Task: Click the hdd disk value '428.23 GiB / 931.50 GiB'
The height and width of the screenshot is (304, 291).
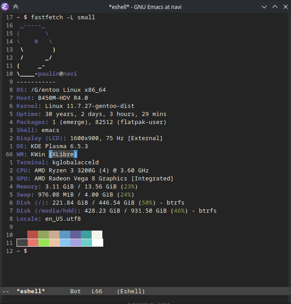Action: click(x=126, y=211)
